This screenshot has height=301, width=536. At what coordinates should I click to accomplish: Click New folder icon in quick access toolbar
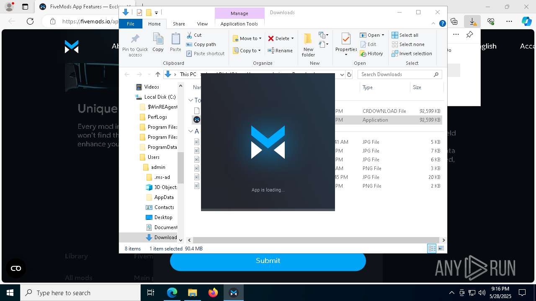[x=148, y=13]
